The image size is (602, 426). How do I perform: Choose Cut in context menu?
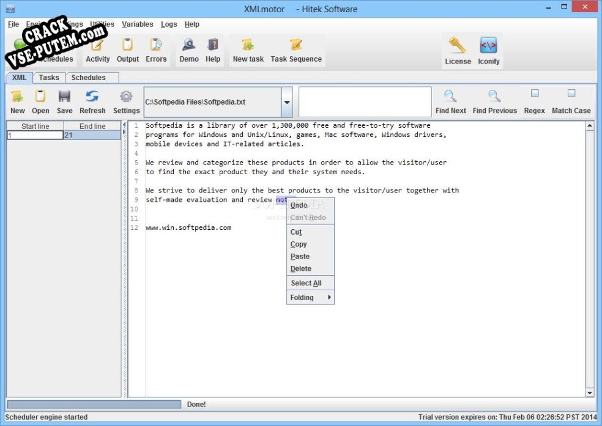pyautogui.click(x=310, y=232)
